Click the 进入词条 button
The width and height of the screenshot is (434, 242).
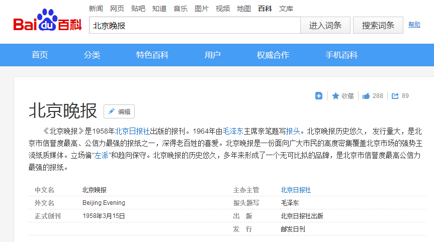pos(325,26)
